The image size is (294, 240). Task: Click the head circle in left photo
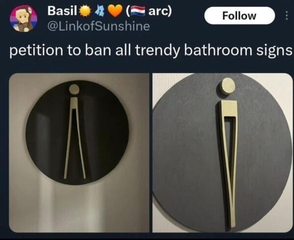[x=74, y=89]
